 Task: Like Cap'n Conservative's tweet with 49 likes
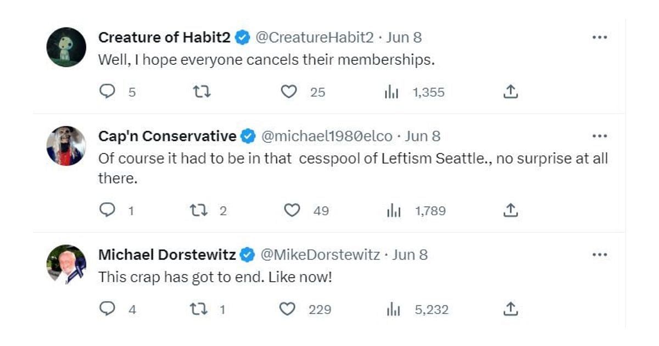[292, 210]
